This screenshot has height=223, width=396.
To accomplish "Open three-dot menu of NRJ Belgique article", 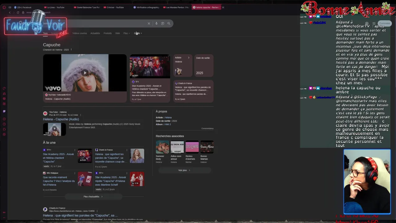I will (x=75, y=173).
